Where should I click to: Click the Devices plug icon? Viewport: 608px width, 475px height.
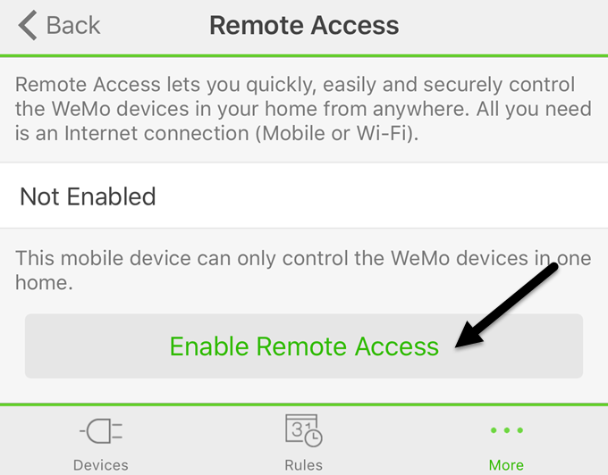pyautogui.click(x=101, y=430)
